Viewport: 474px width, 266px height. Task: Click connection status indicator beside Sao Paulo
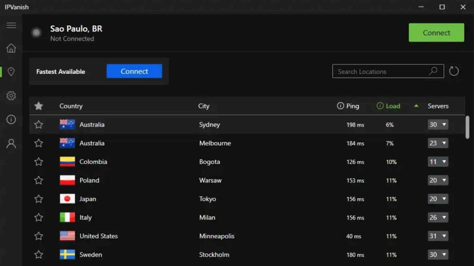point(36,33)
